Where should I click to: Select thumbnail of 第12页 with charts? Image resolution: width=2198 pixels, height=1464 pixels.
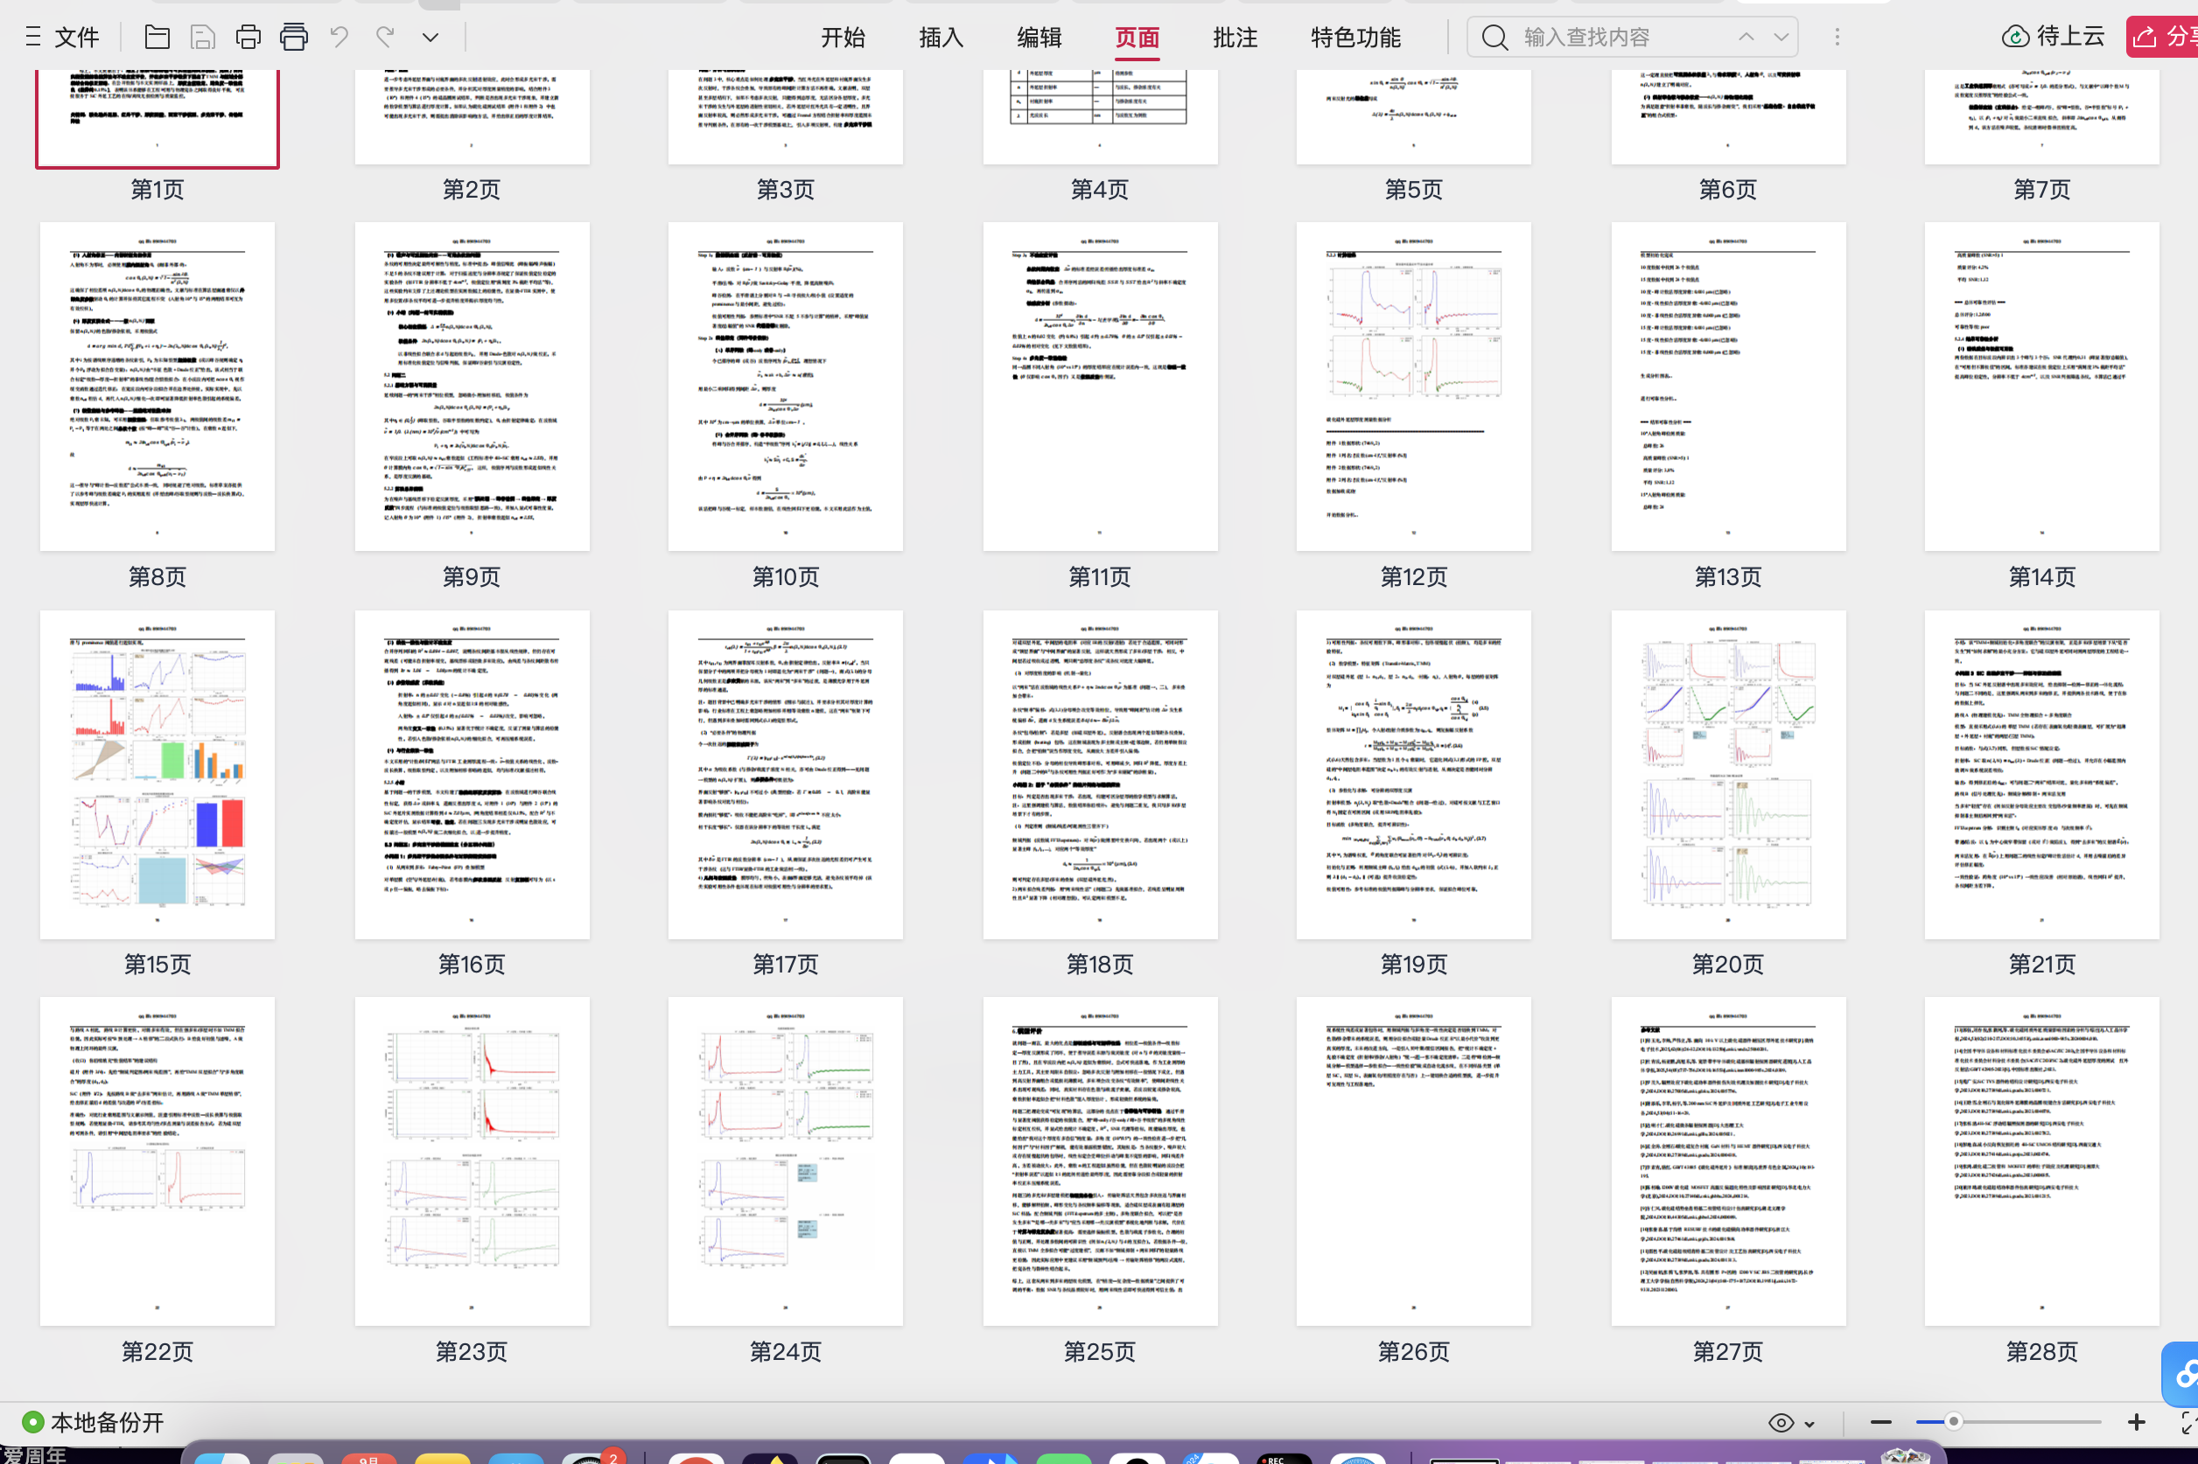[x=1413, y=386]
